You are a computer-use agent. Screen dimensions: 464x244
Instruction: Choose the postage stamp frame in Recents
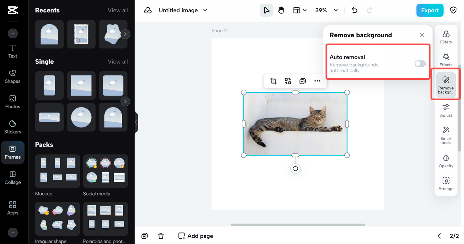pyautogui.click(x=81, y=34)
